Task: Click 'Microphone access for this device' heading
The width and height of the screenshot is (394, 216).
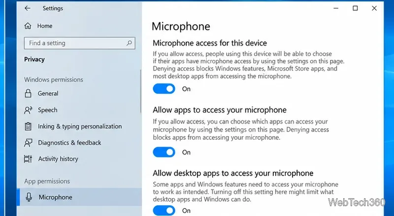Action: (x=210, y=43)
